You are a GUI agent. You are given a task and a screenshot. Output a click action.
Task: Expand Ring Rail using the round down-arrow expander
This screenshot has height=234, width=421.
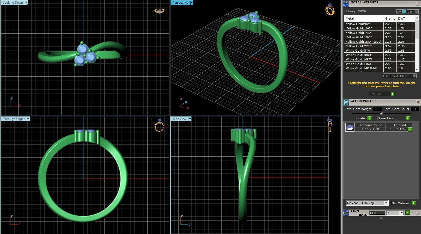(x=382, y=219)
